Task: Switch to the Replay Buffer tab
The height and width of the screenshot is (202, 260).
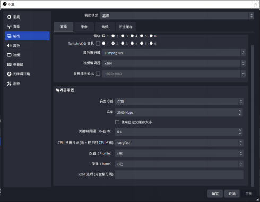Action: 126,27
